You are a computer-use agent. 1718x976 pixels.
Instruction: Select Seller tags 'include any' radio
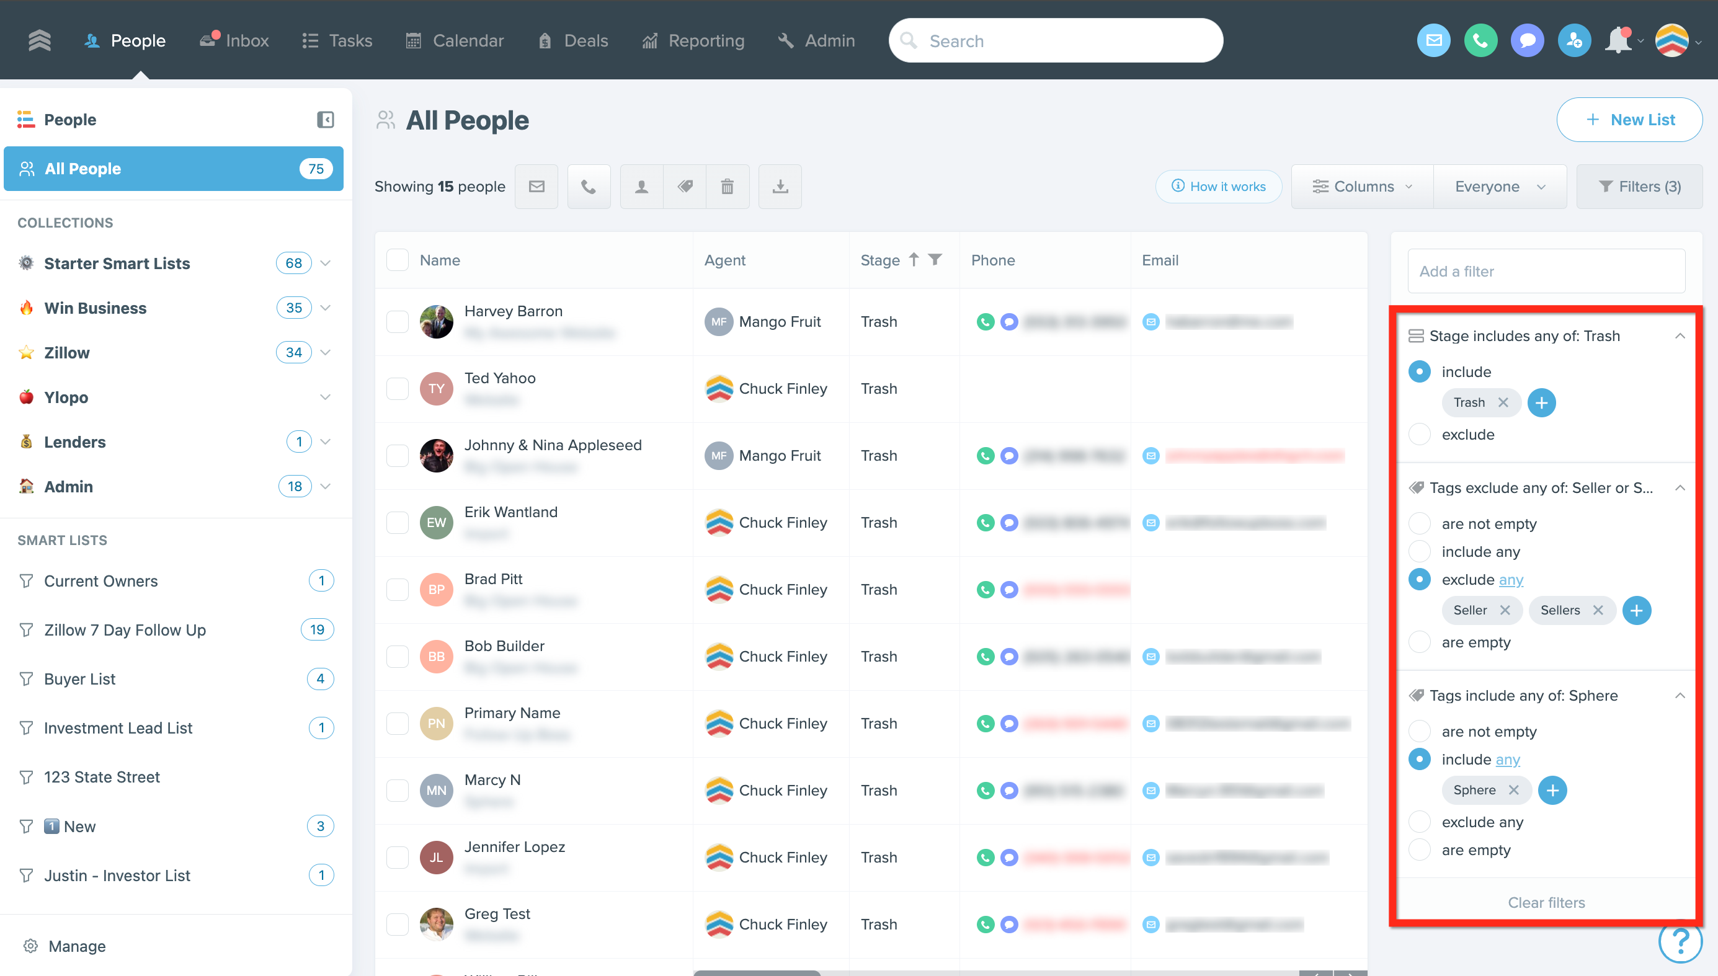1419,552
